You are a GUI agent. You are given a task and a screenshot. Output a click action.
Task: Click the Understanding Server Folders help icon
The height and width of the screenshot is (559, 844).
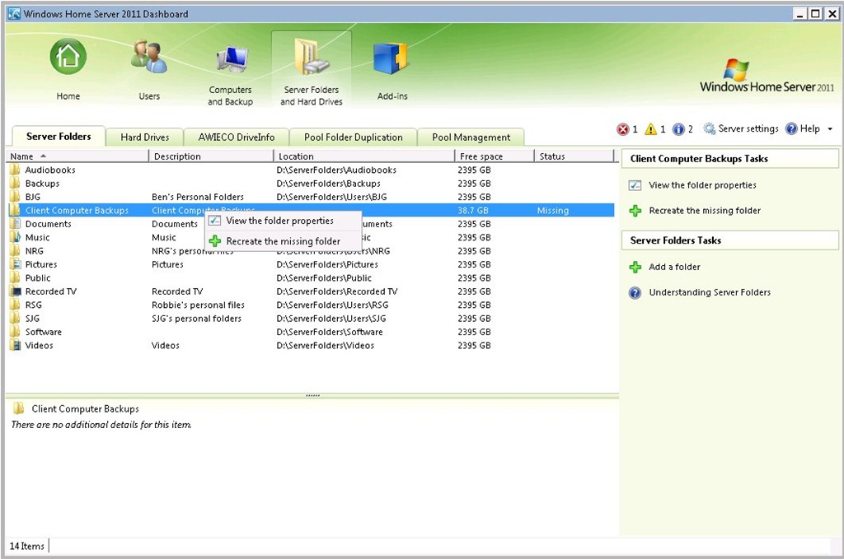point(635,292)
